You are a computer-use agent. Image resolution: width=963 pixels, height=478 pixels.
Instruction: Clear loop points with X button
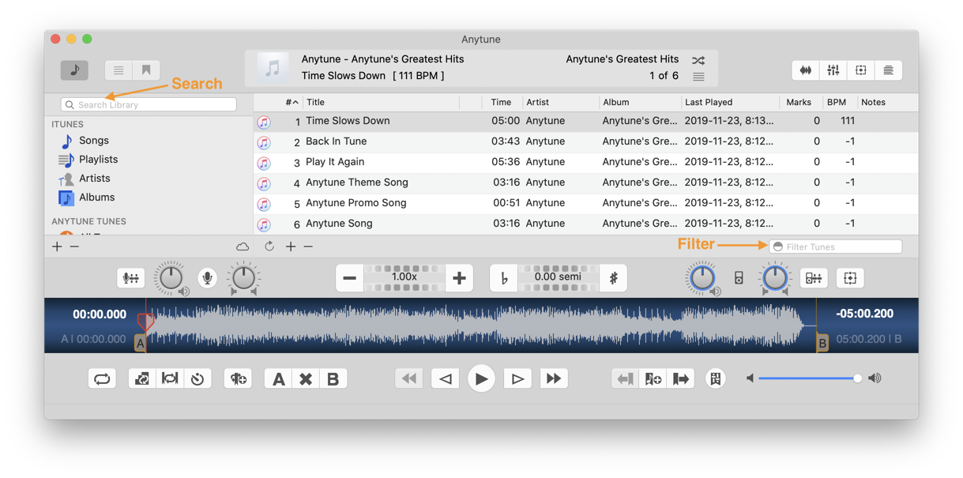306,379
